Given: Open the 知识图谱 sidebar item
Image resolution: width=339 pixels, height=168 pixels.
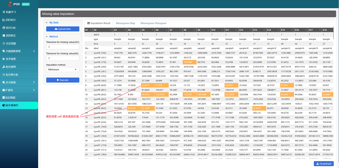Looking at the screenshot, I should pyautogui.click(x=13, y=98).
